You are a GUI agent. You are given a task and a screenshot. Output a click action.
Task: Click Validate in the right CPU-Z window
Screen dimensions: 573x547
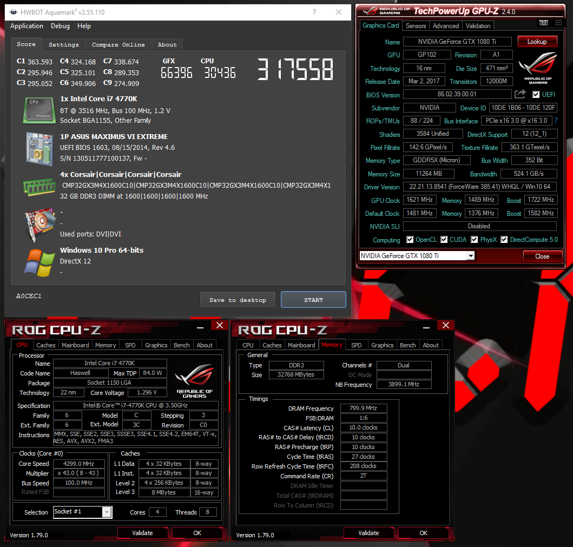368,533
